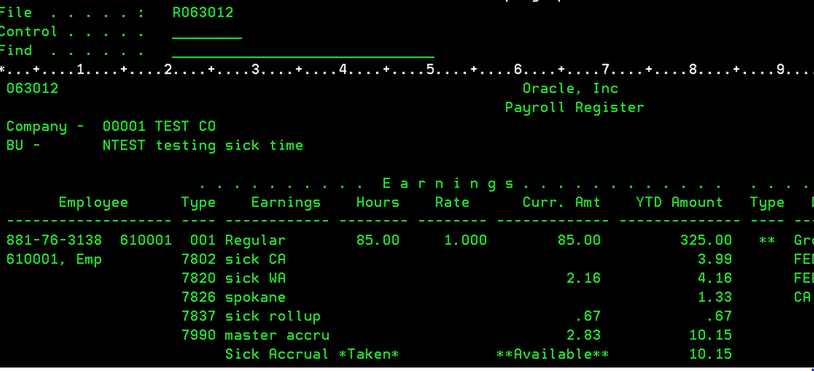Click the Curr. Amt column header
This screenshot has width=814, height=371.
561,203
